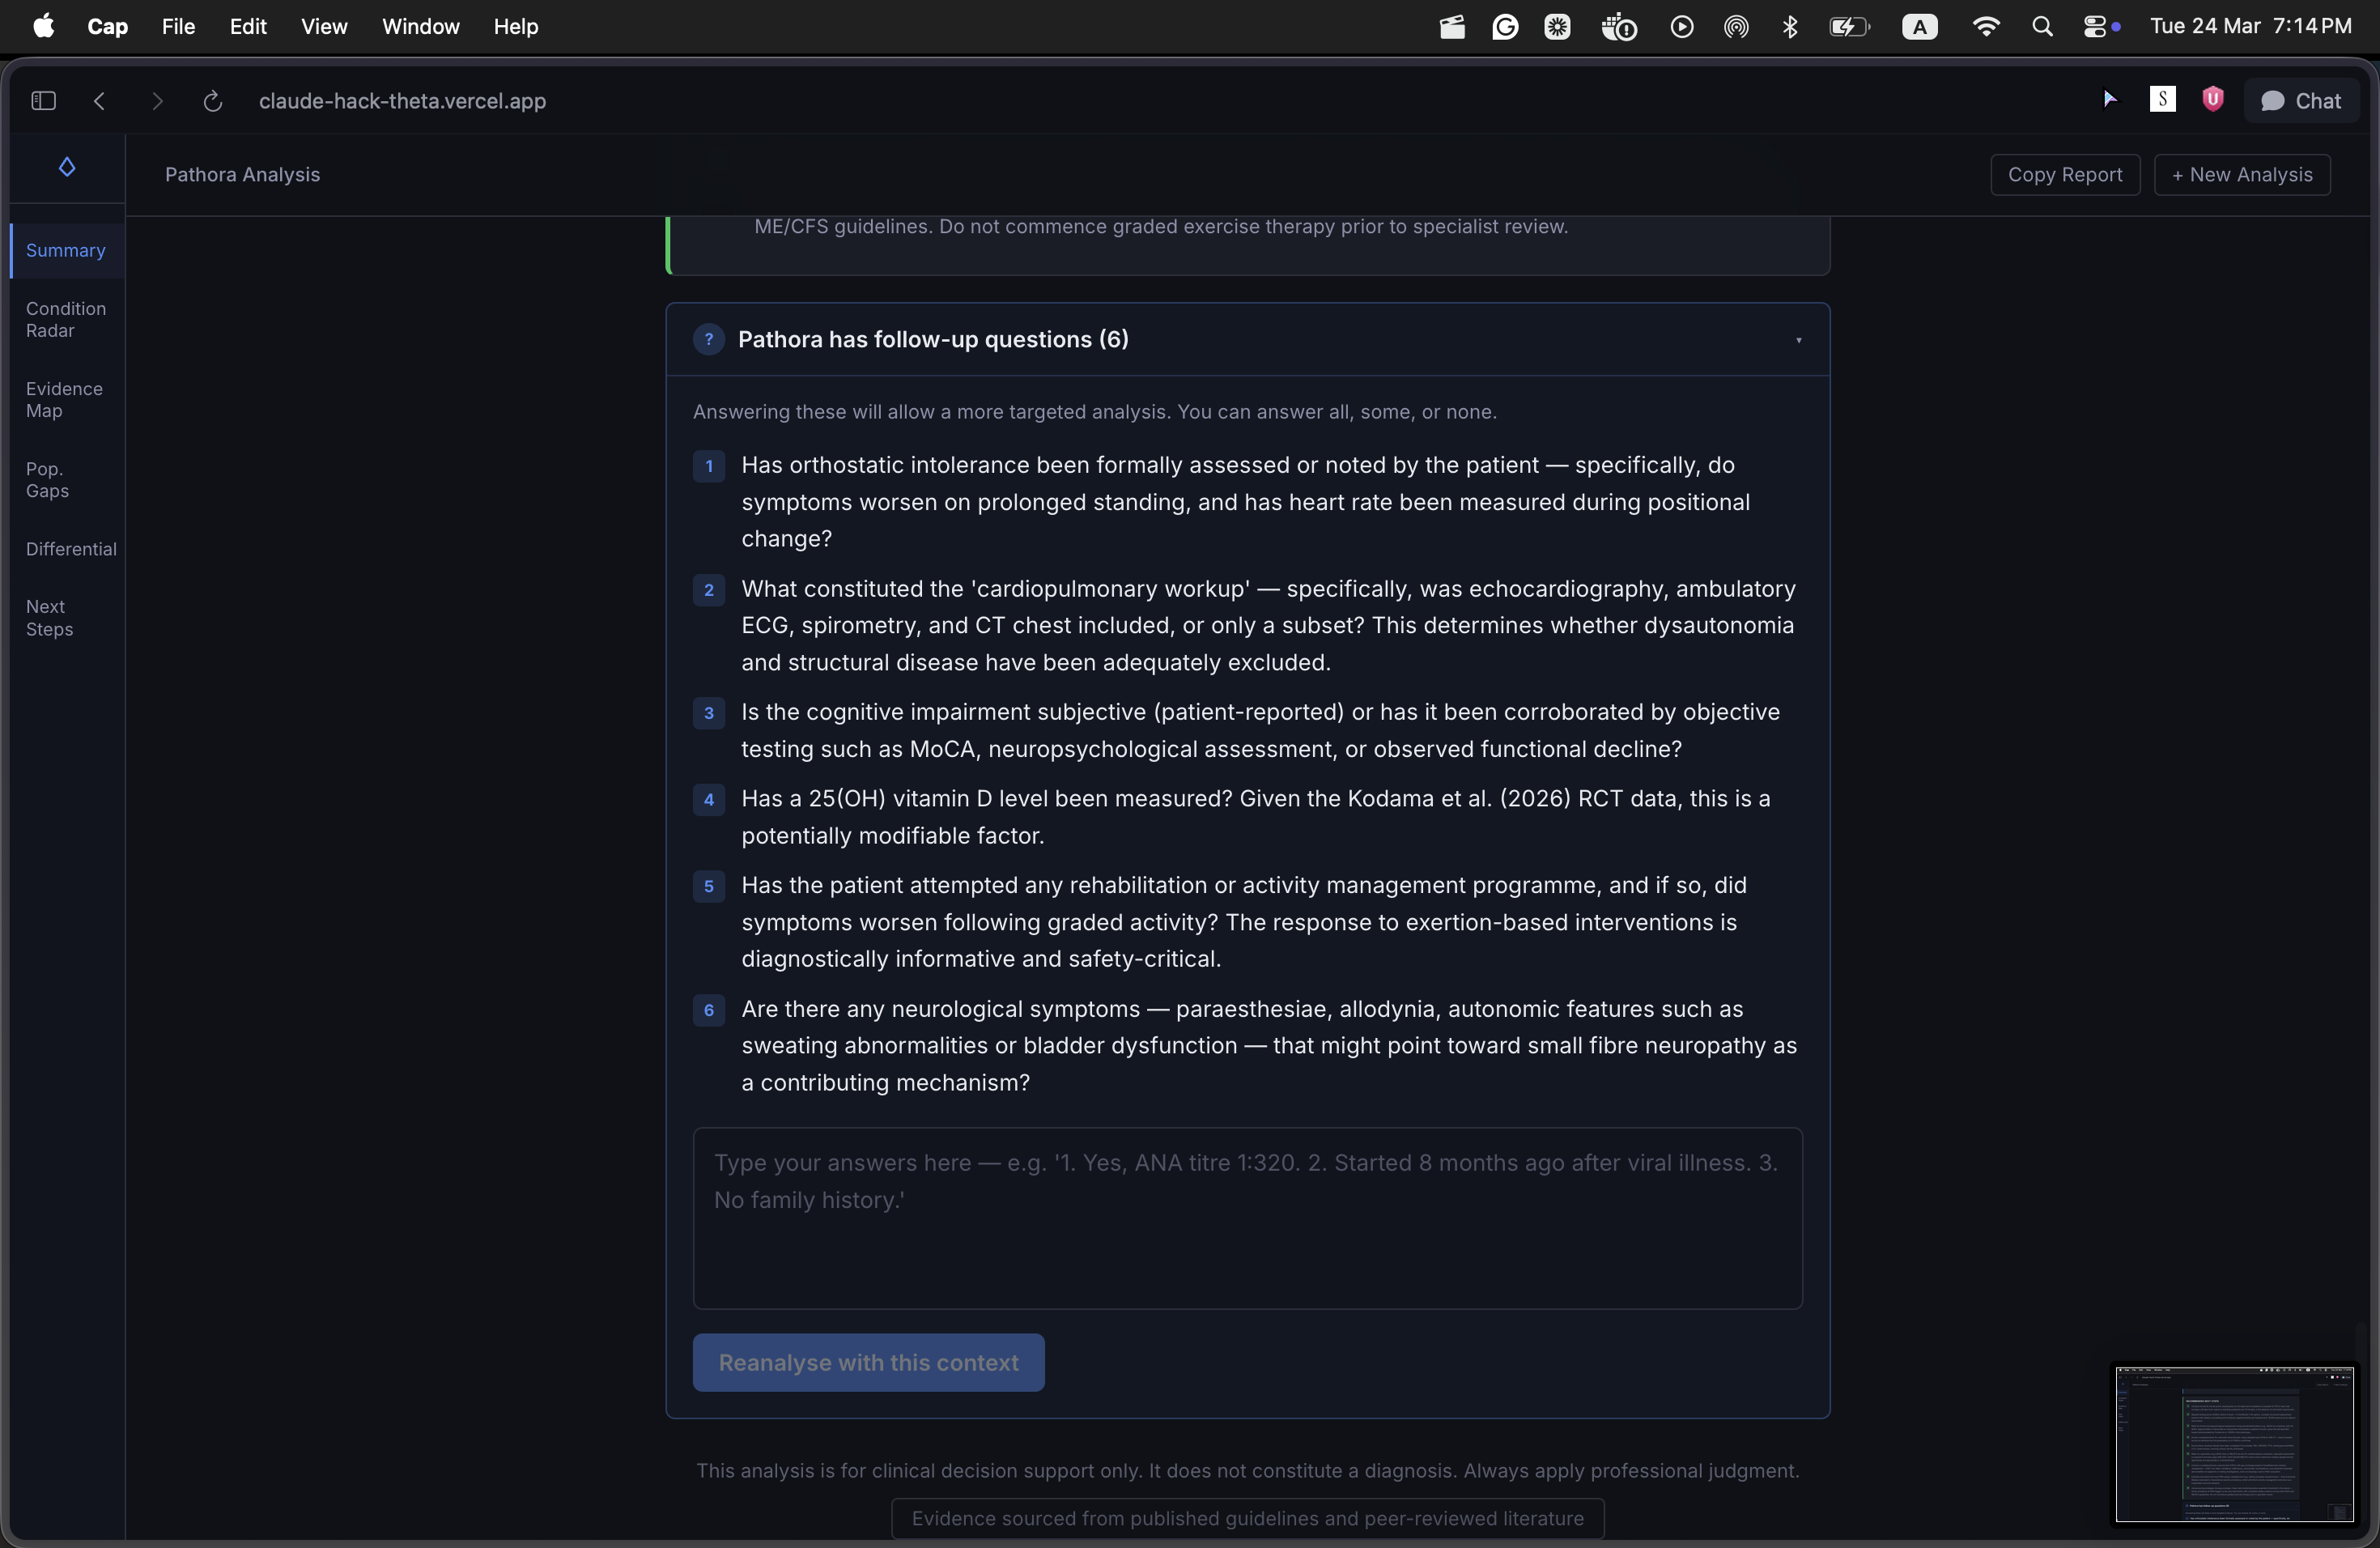The width and height of the screenshot is (2380, 1548).
Task: Click the answers text input field
Action: point(1247,1218)
